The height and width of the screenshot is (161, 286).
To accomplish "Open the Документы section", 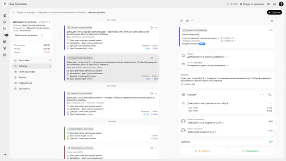I will 32,89.
